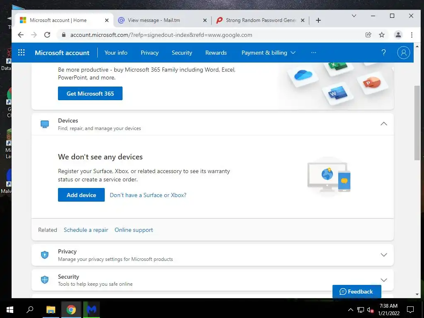
Task: Click the share page icon in address bar
Action: pos(368,35)
